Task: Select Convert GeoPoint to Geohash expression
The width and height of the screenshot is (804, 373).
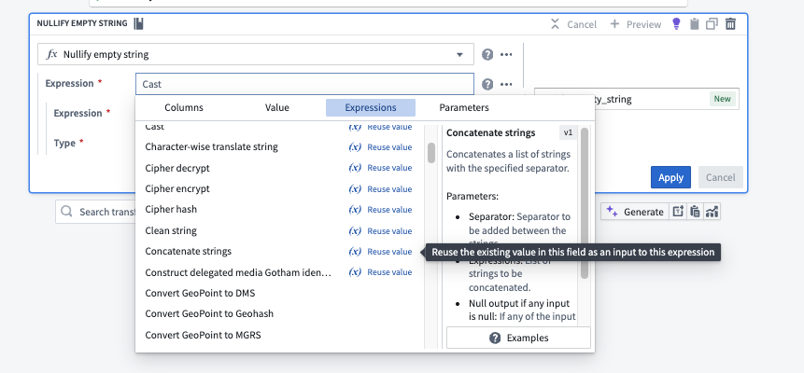Action: [209, 313]
